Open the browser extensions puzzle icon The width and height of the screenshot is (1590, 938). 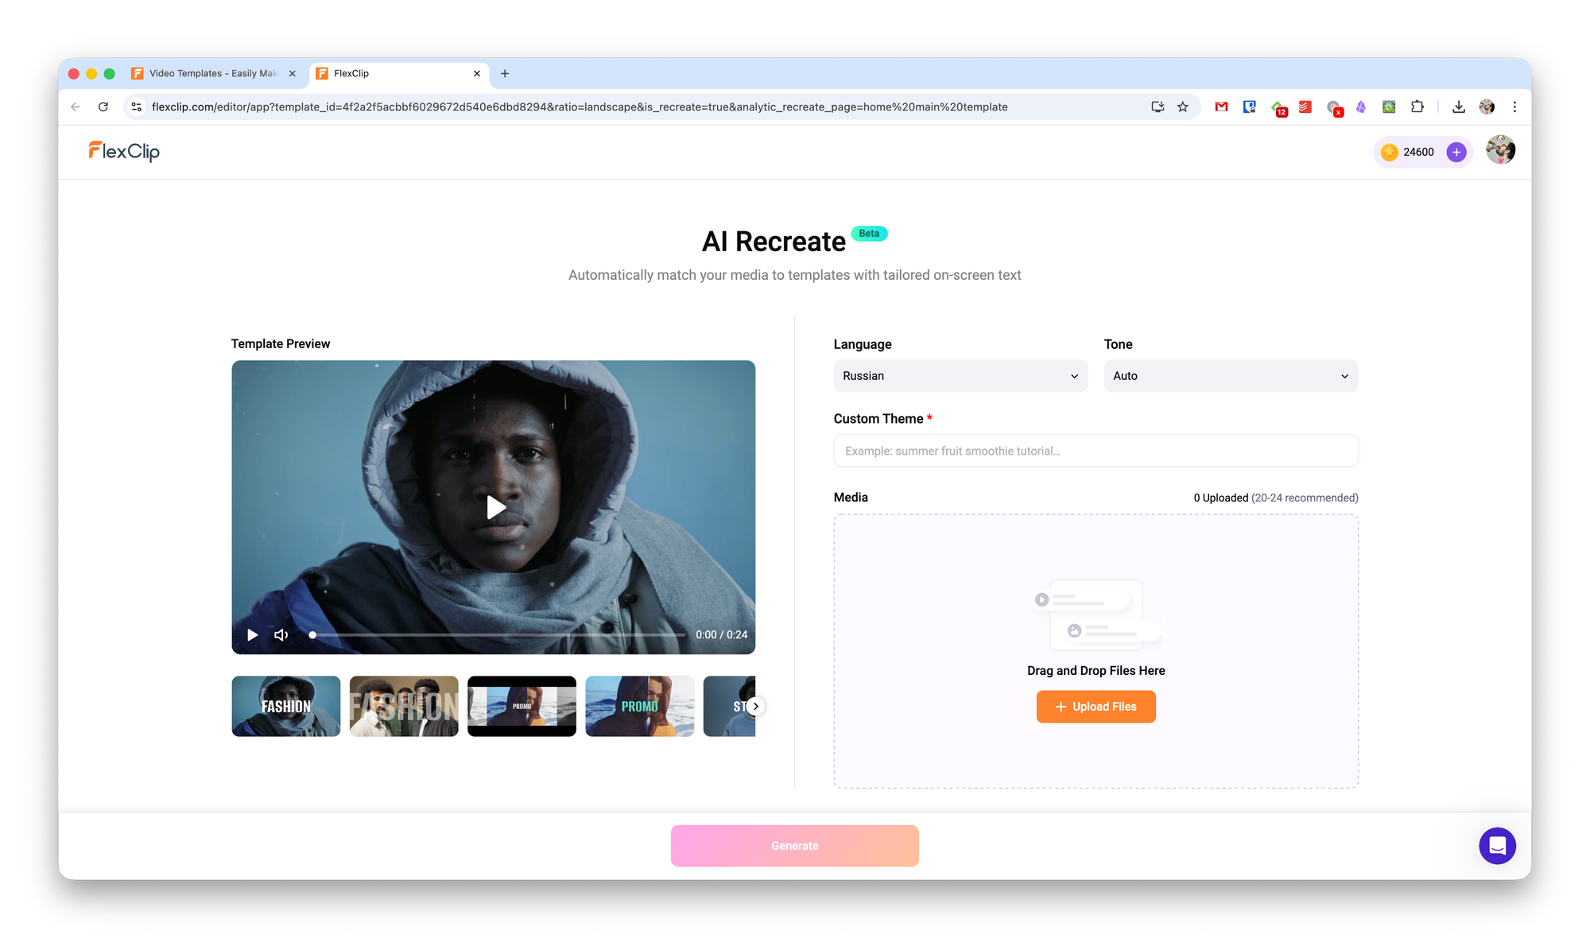(x=1417, y=107)
